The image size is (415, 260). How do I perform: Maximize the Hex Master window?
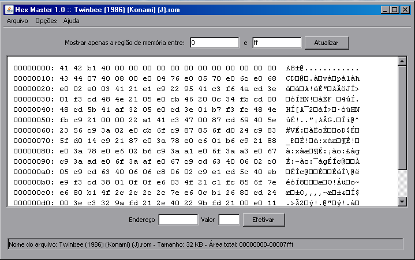(395, 10)
